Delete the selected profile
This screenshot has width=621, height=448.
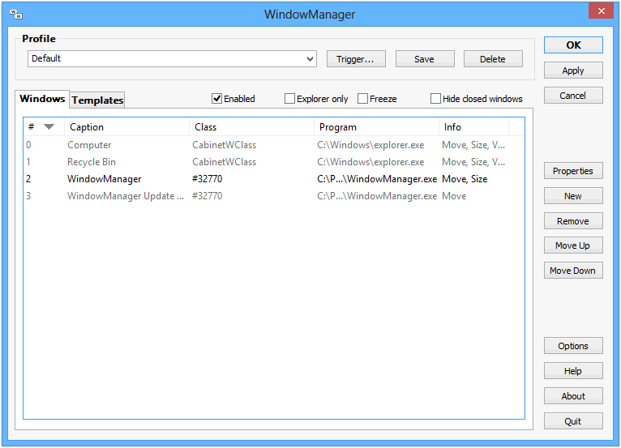[x=493, y=59]
